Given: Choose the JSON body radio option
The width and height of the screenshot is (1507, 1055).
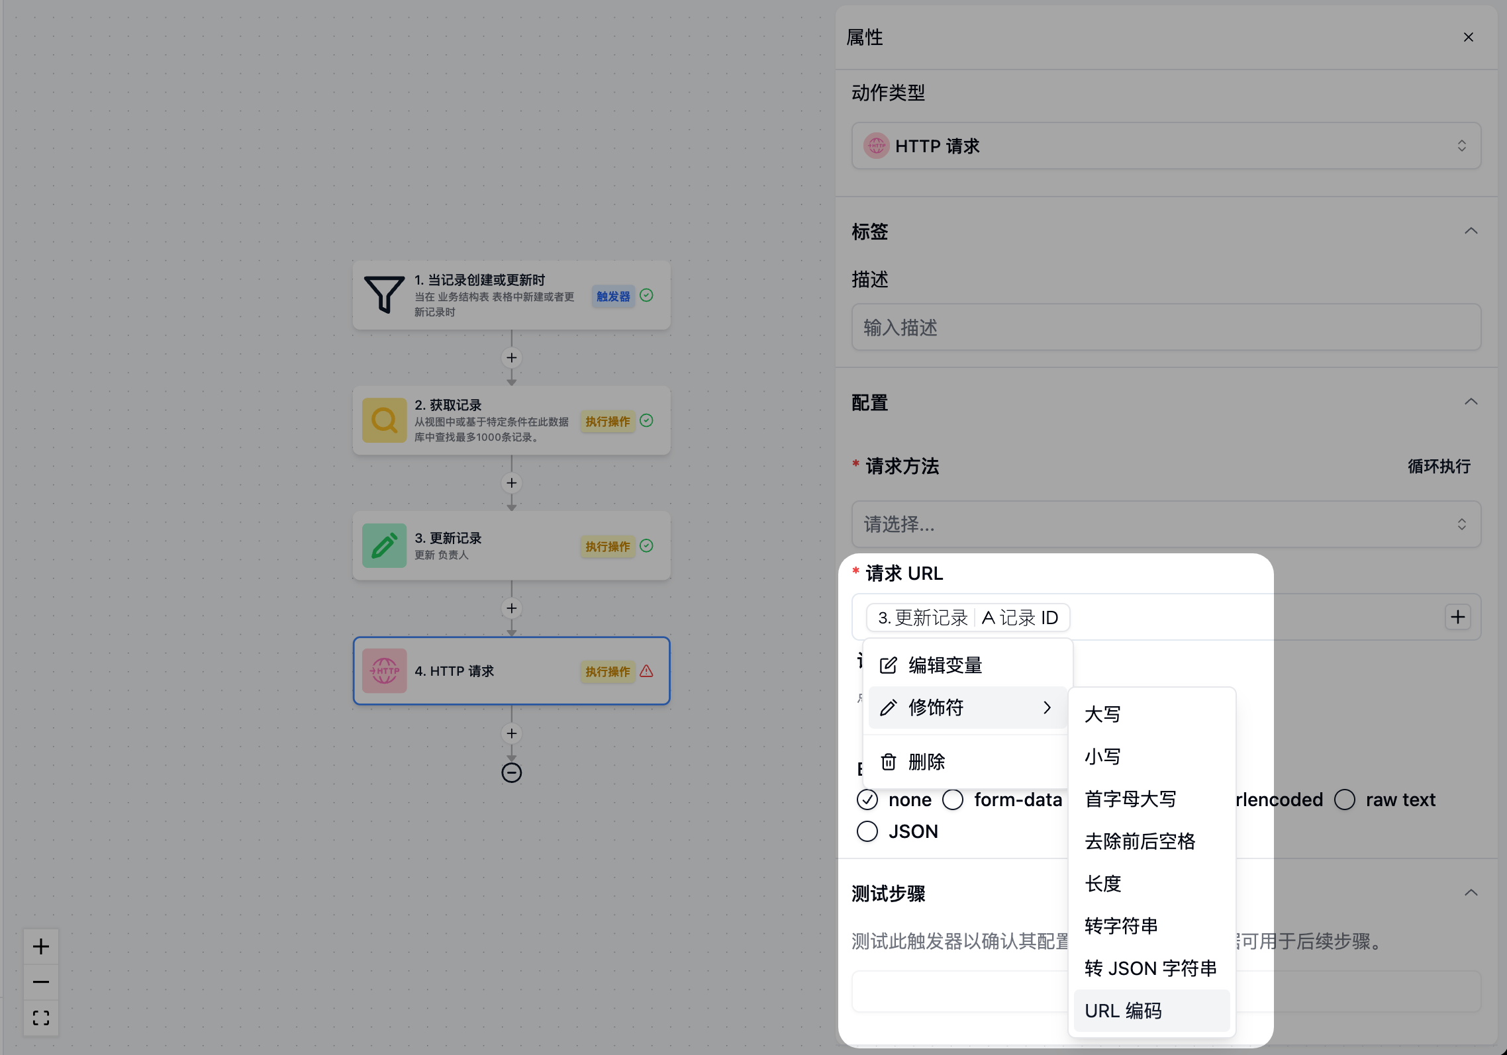Looking at the screenshot, I should [867, 831].
